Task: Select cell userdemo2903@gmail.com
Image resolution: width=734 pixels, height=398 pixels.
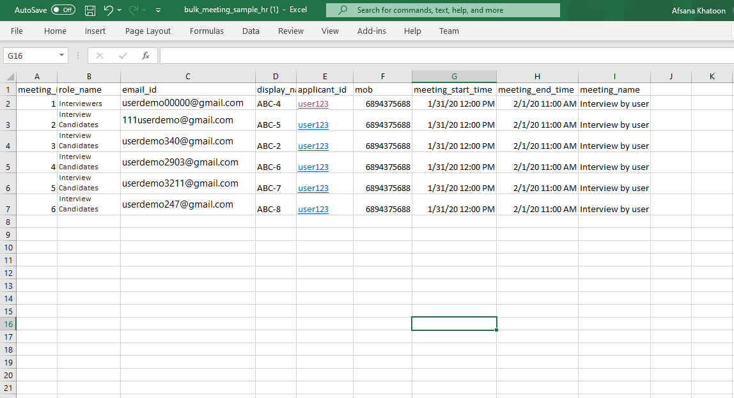Action: pyautogui.click(x=188, y=162)
